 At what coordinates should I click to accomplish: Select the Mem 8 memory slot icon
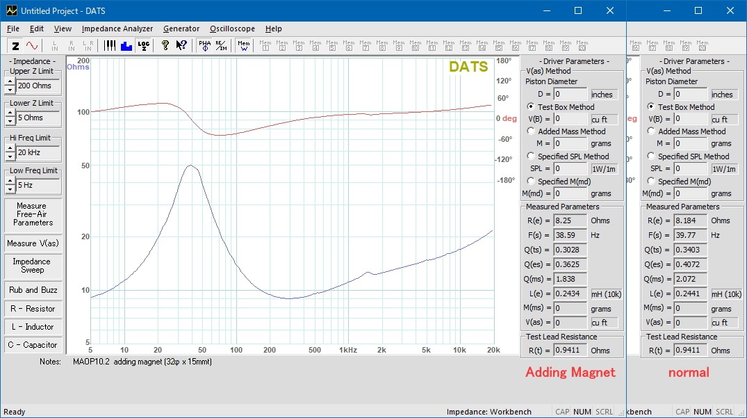tap(382, 46)
